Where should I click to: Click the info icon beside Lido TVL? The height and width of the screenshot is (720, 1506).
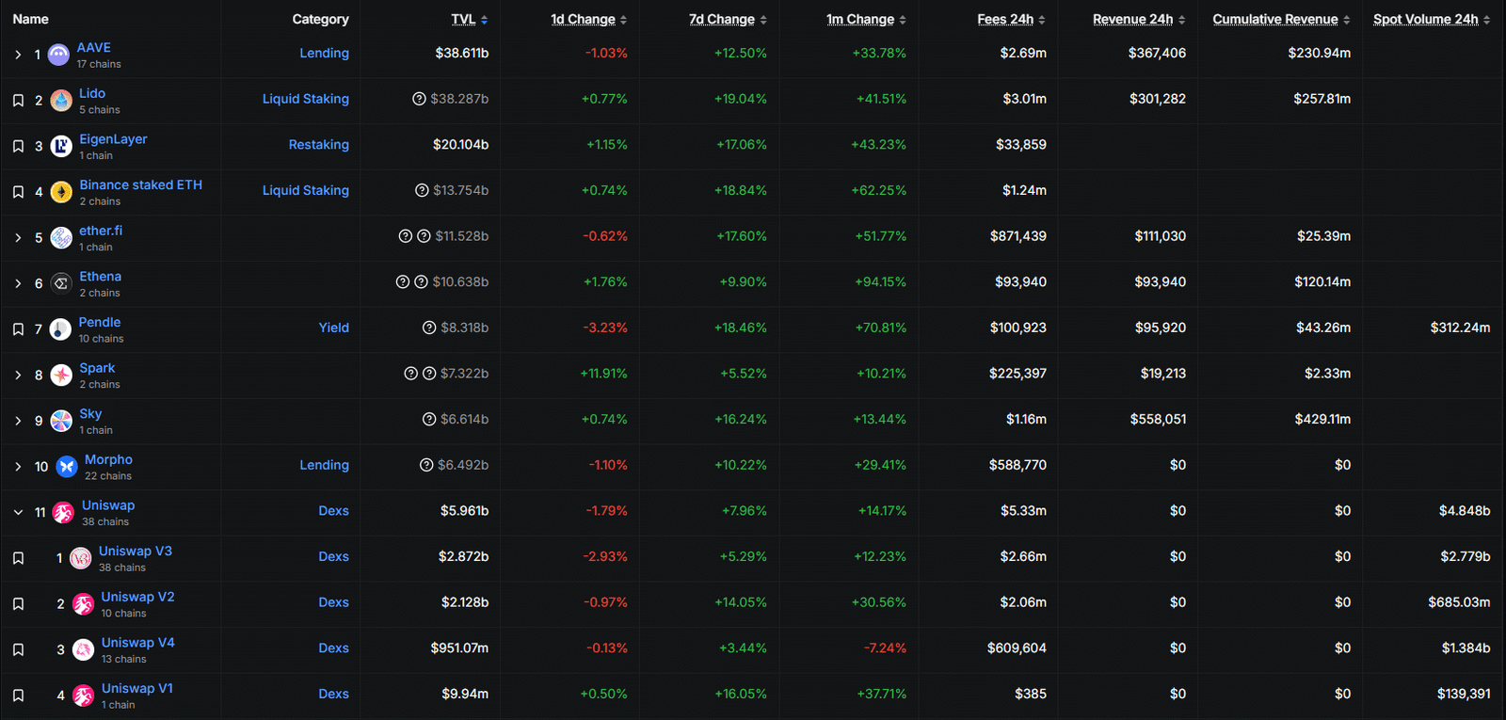click(419, 99)
